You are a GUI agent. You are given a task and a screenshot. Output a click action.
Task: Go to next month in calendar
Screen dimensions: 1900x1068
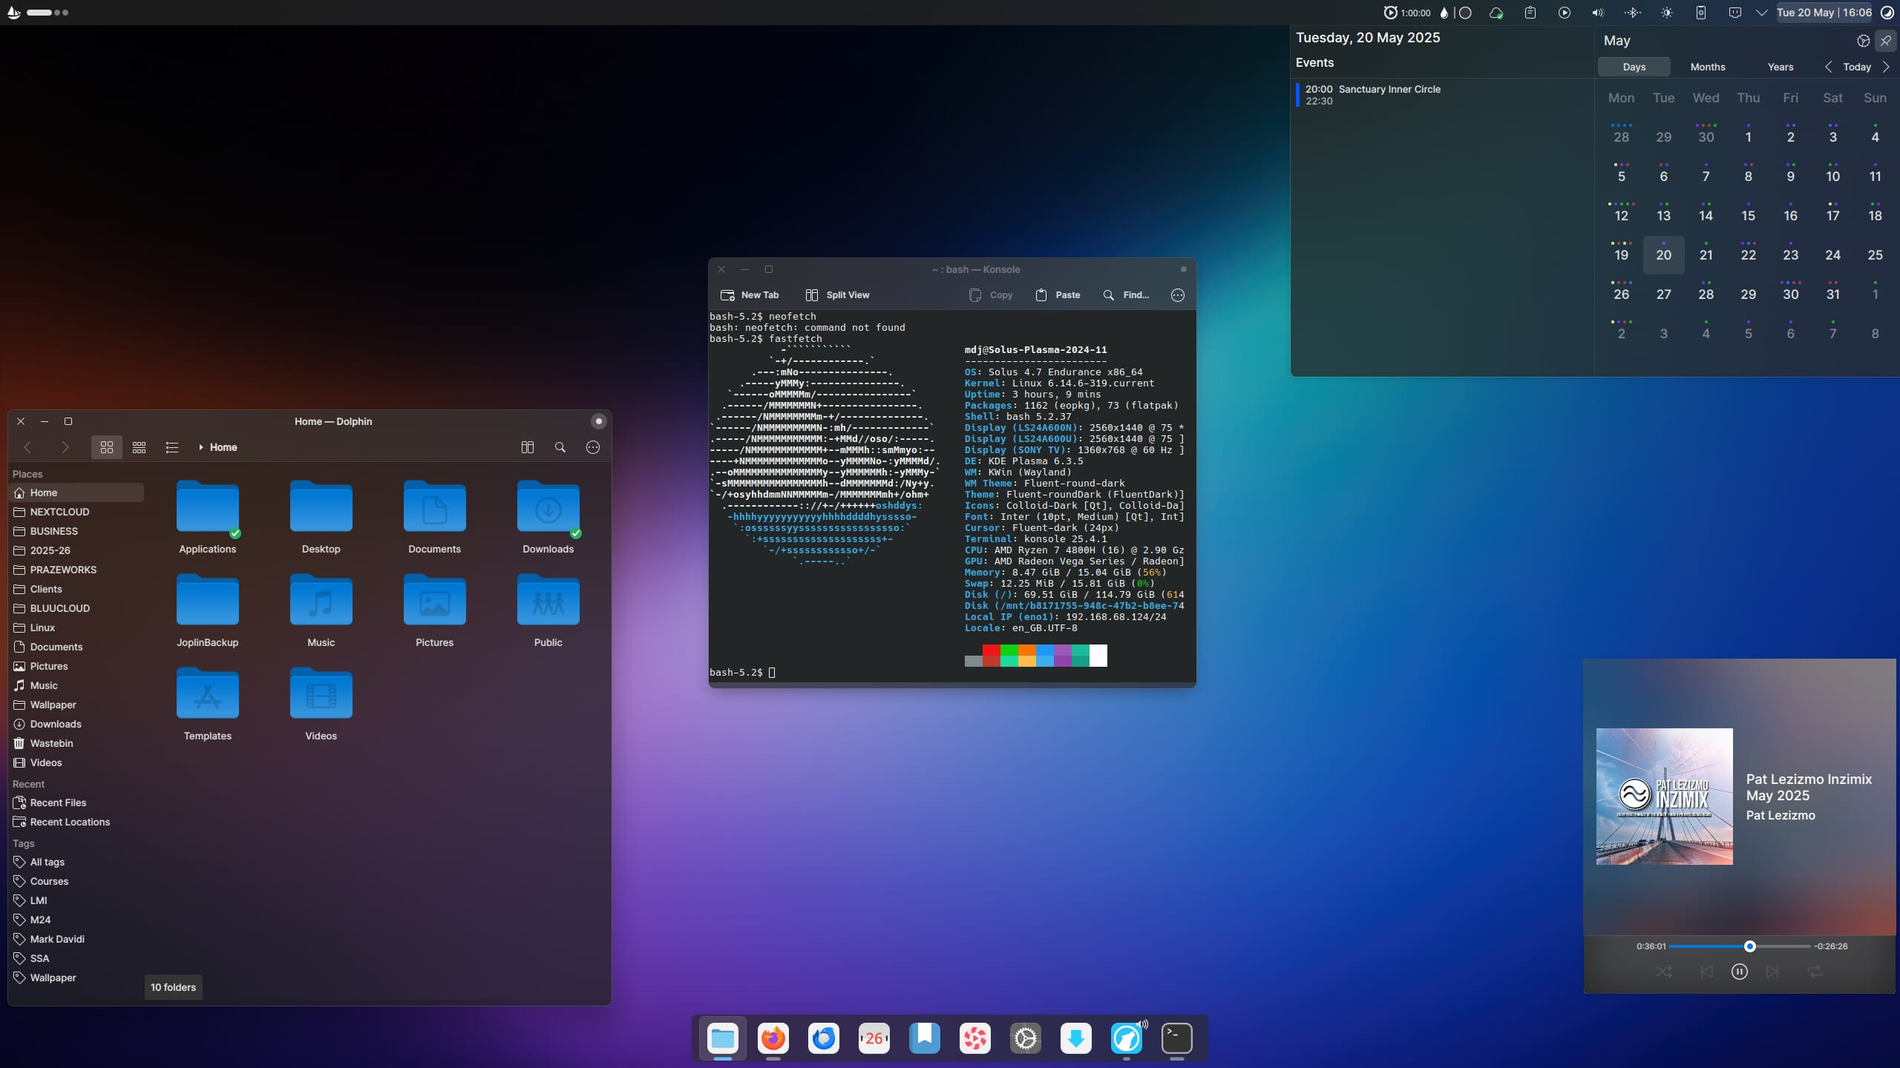point(1886,67)
